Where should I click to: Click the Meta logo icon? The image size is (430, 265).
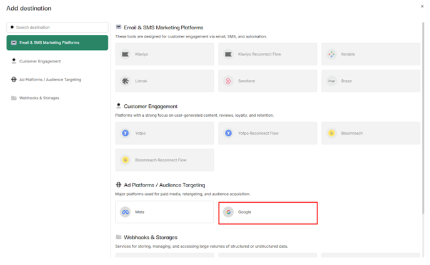tap(126, 212)
